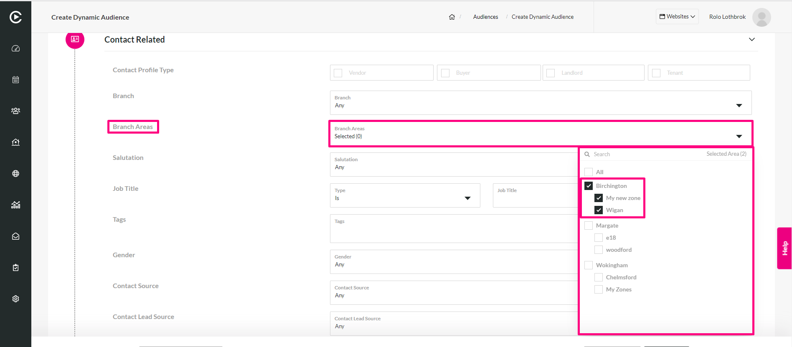
Task: Open the settings gear icon in sidebar
Action: pos(15,299)
